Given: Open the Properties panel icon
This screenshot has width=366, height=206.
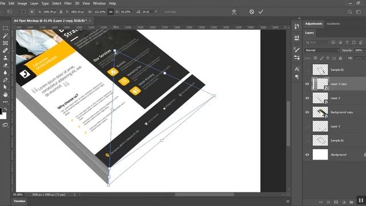Looking at the screenshot, I should (x=297, y=38).
